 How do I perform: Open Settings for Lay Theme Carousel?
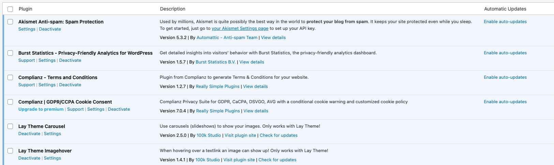(x=53, y=134)
